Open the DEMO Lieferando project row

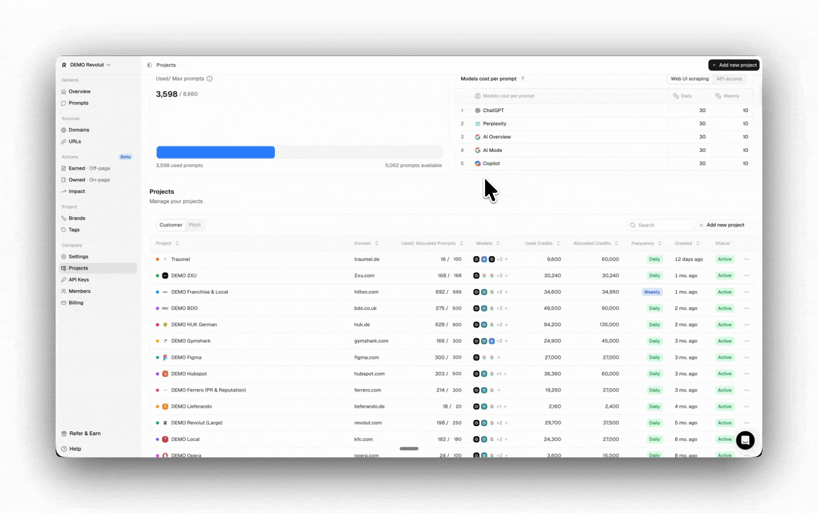452,407
